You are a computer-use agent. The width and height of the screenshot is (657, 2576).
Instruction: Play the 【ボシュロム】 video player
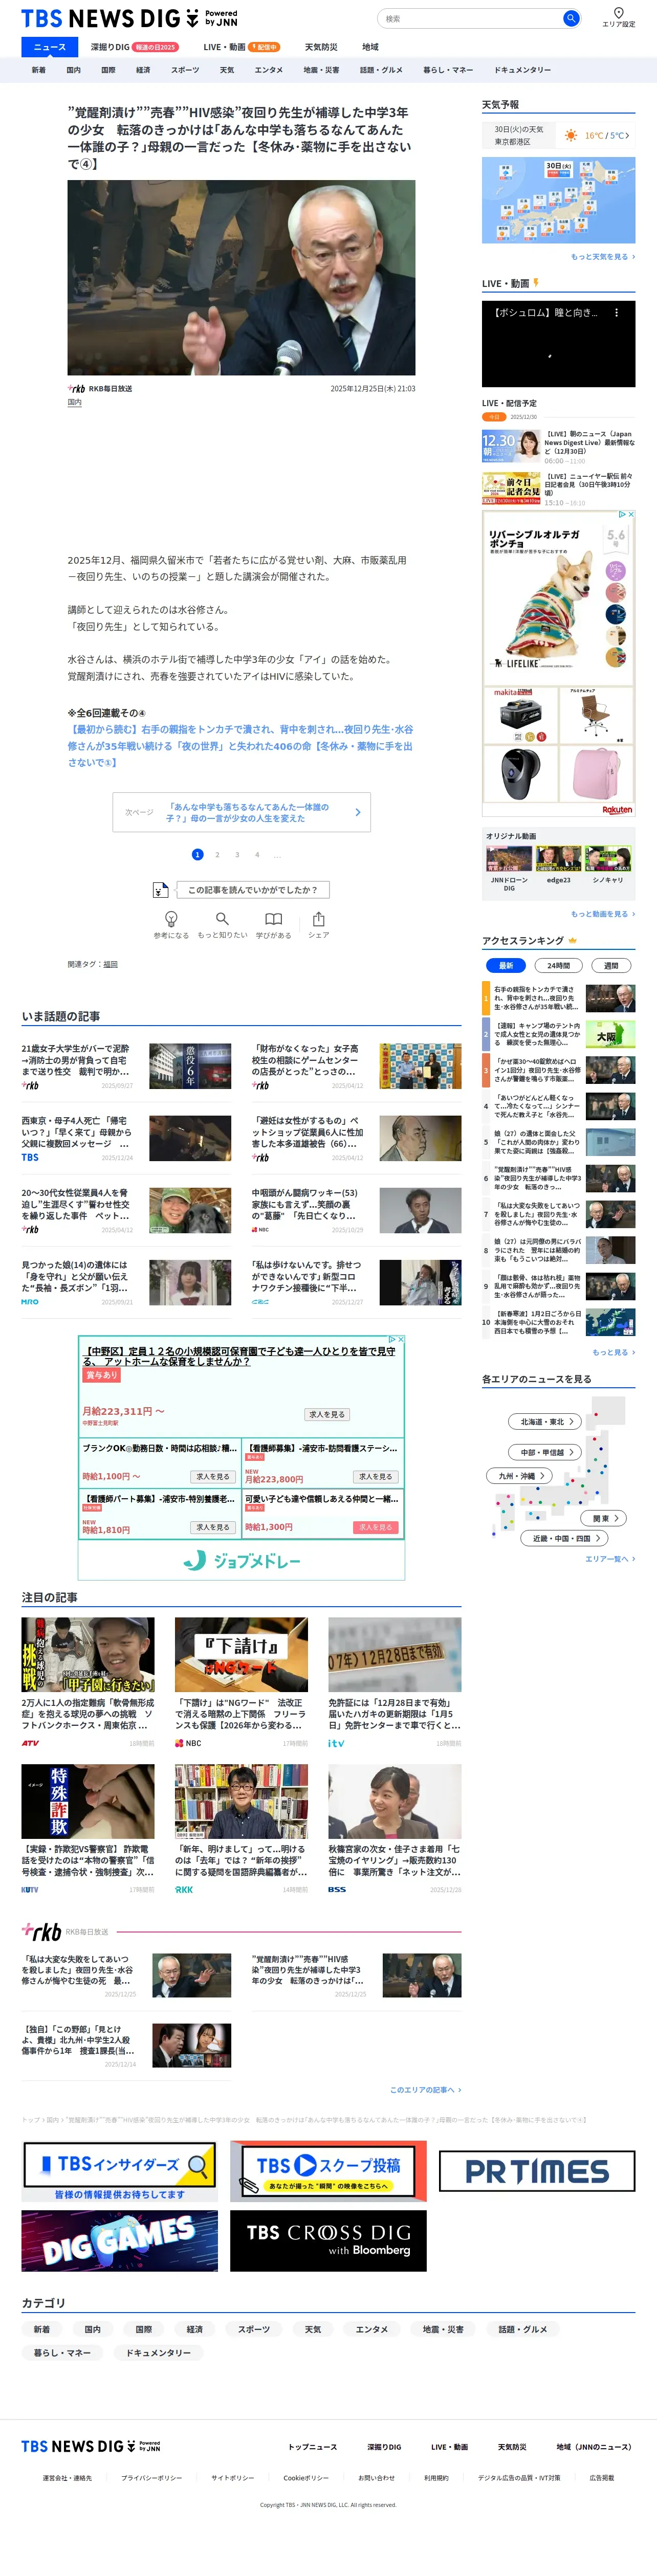tap(558, 343)
